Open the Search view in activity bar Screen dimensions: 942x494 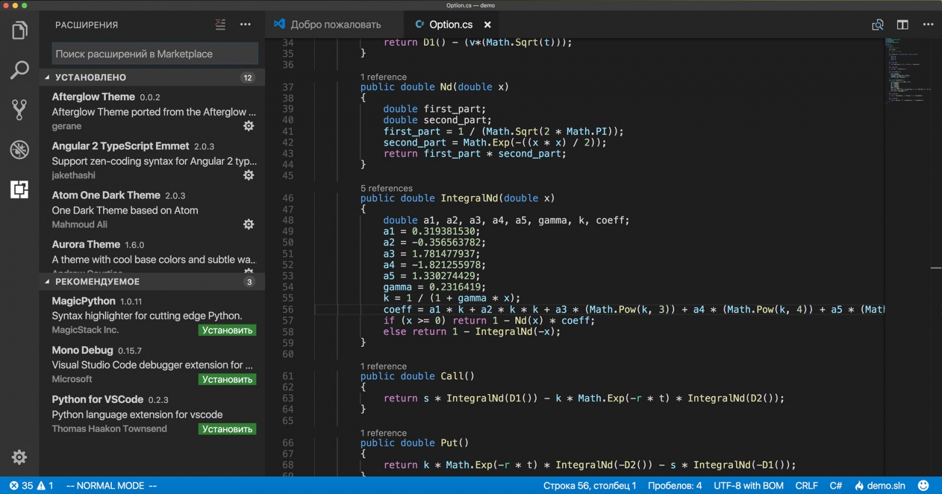tap(19, 70)
